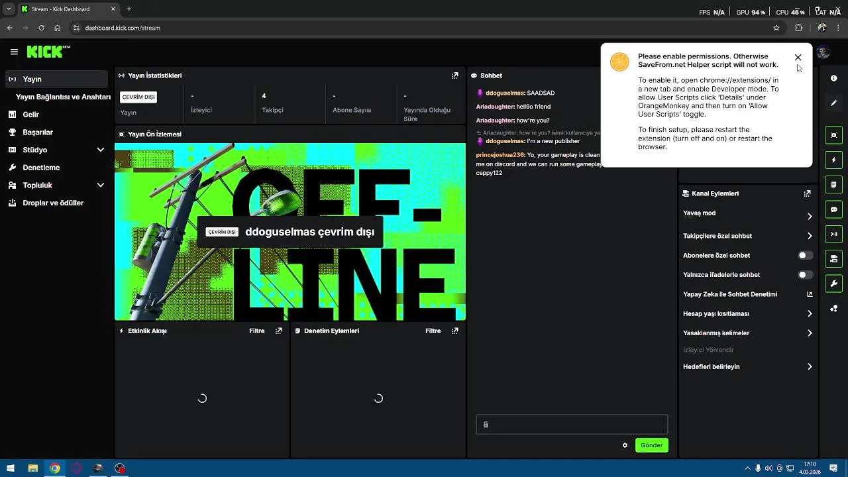
Task: Open the Windows Start menu
Action: [x=10, y=468]
